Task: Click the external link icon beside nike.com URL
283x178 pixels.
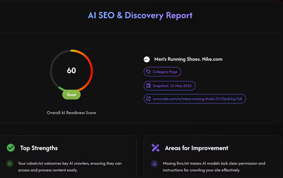Action: pyautogui.click(x=149, y=98)
